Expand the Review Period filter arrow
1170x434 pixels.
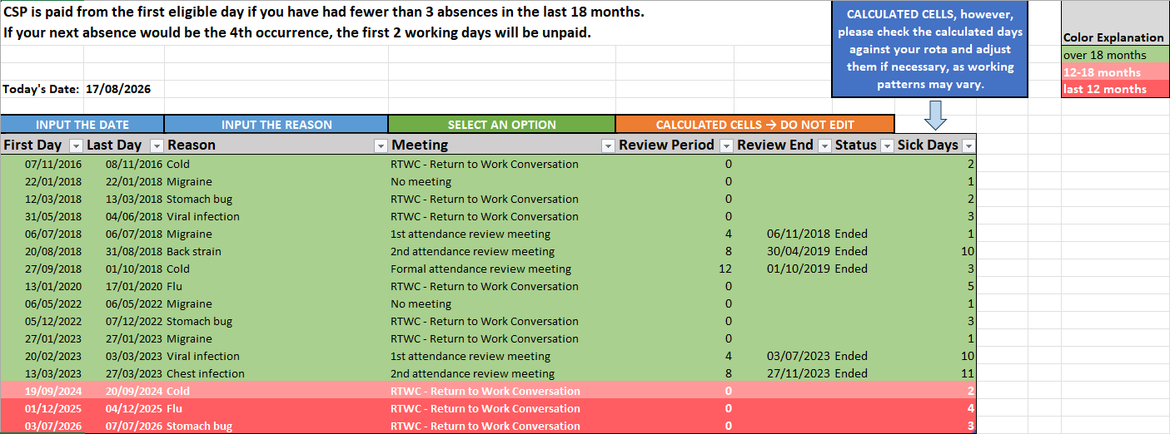click(725, 145)
